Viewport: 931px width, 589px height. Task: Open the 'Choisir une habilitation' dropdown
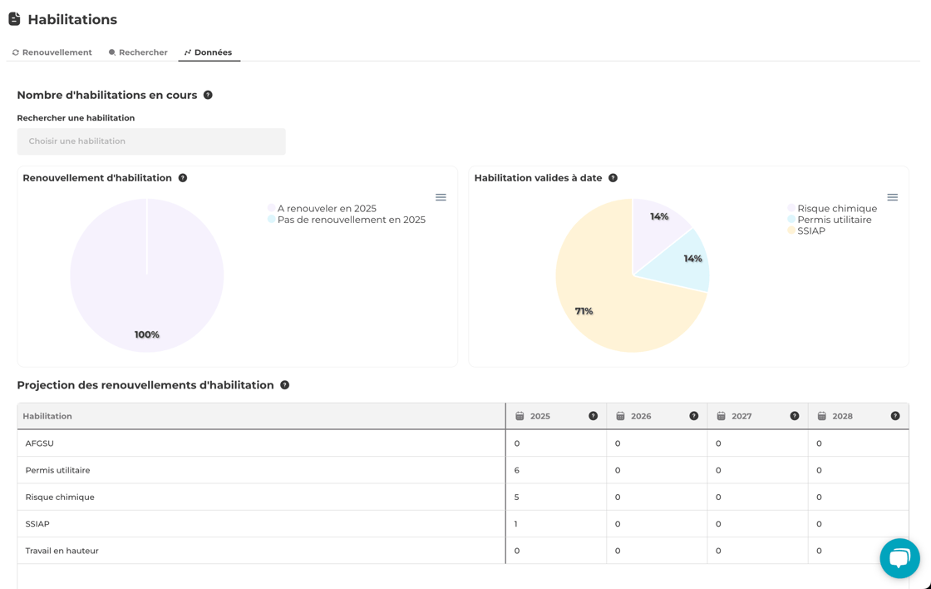(x=151, y=141)
